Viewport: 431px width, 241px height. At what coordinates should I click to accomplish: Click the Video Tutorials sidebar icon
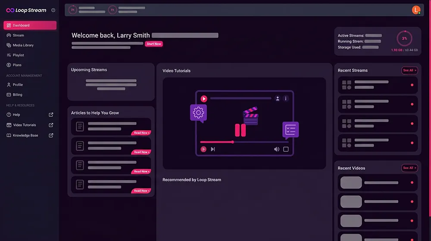(x=9, y=125)
